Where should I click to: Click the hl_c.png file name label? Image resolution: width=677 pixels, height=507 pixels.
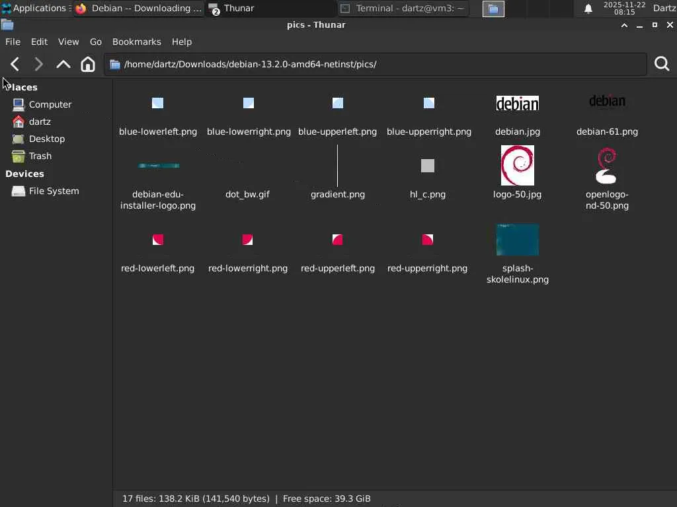tap(428, 195)
